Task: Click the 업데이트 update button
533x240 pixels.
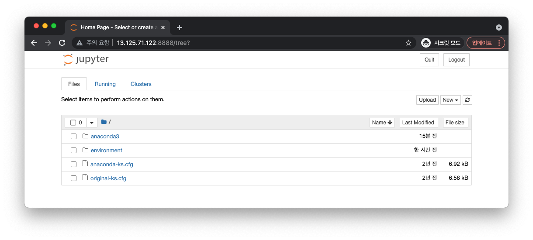Action: point(485,43)
